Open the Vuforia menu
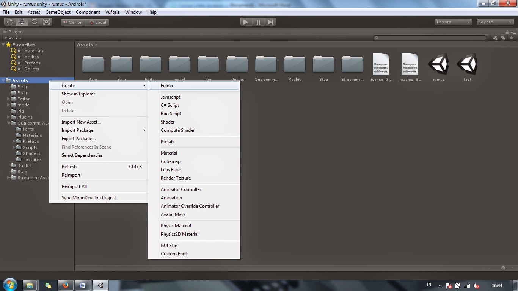The width and height of the screenshot is (518, 291). click(x=113, y=12)
